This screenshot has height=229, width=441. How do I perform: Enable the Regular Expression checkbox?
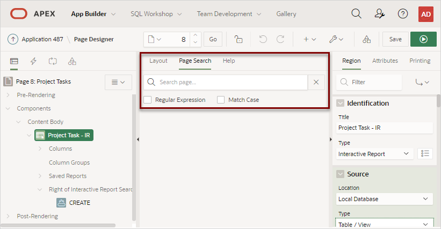pos(148,100)
